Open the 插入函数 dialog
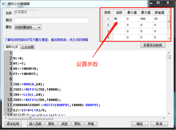Image resolution: width=176 pixels, height=130 pixels. pyautogui.click(x=35, y=124)
